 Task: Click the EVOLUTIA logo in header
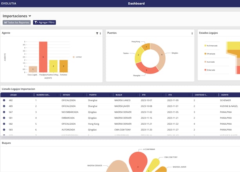[x=9, y=4]
